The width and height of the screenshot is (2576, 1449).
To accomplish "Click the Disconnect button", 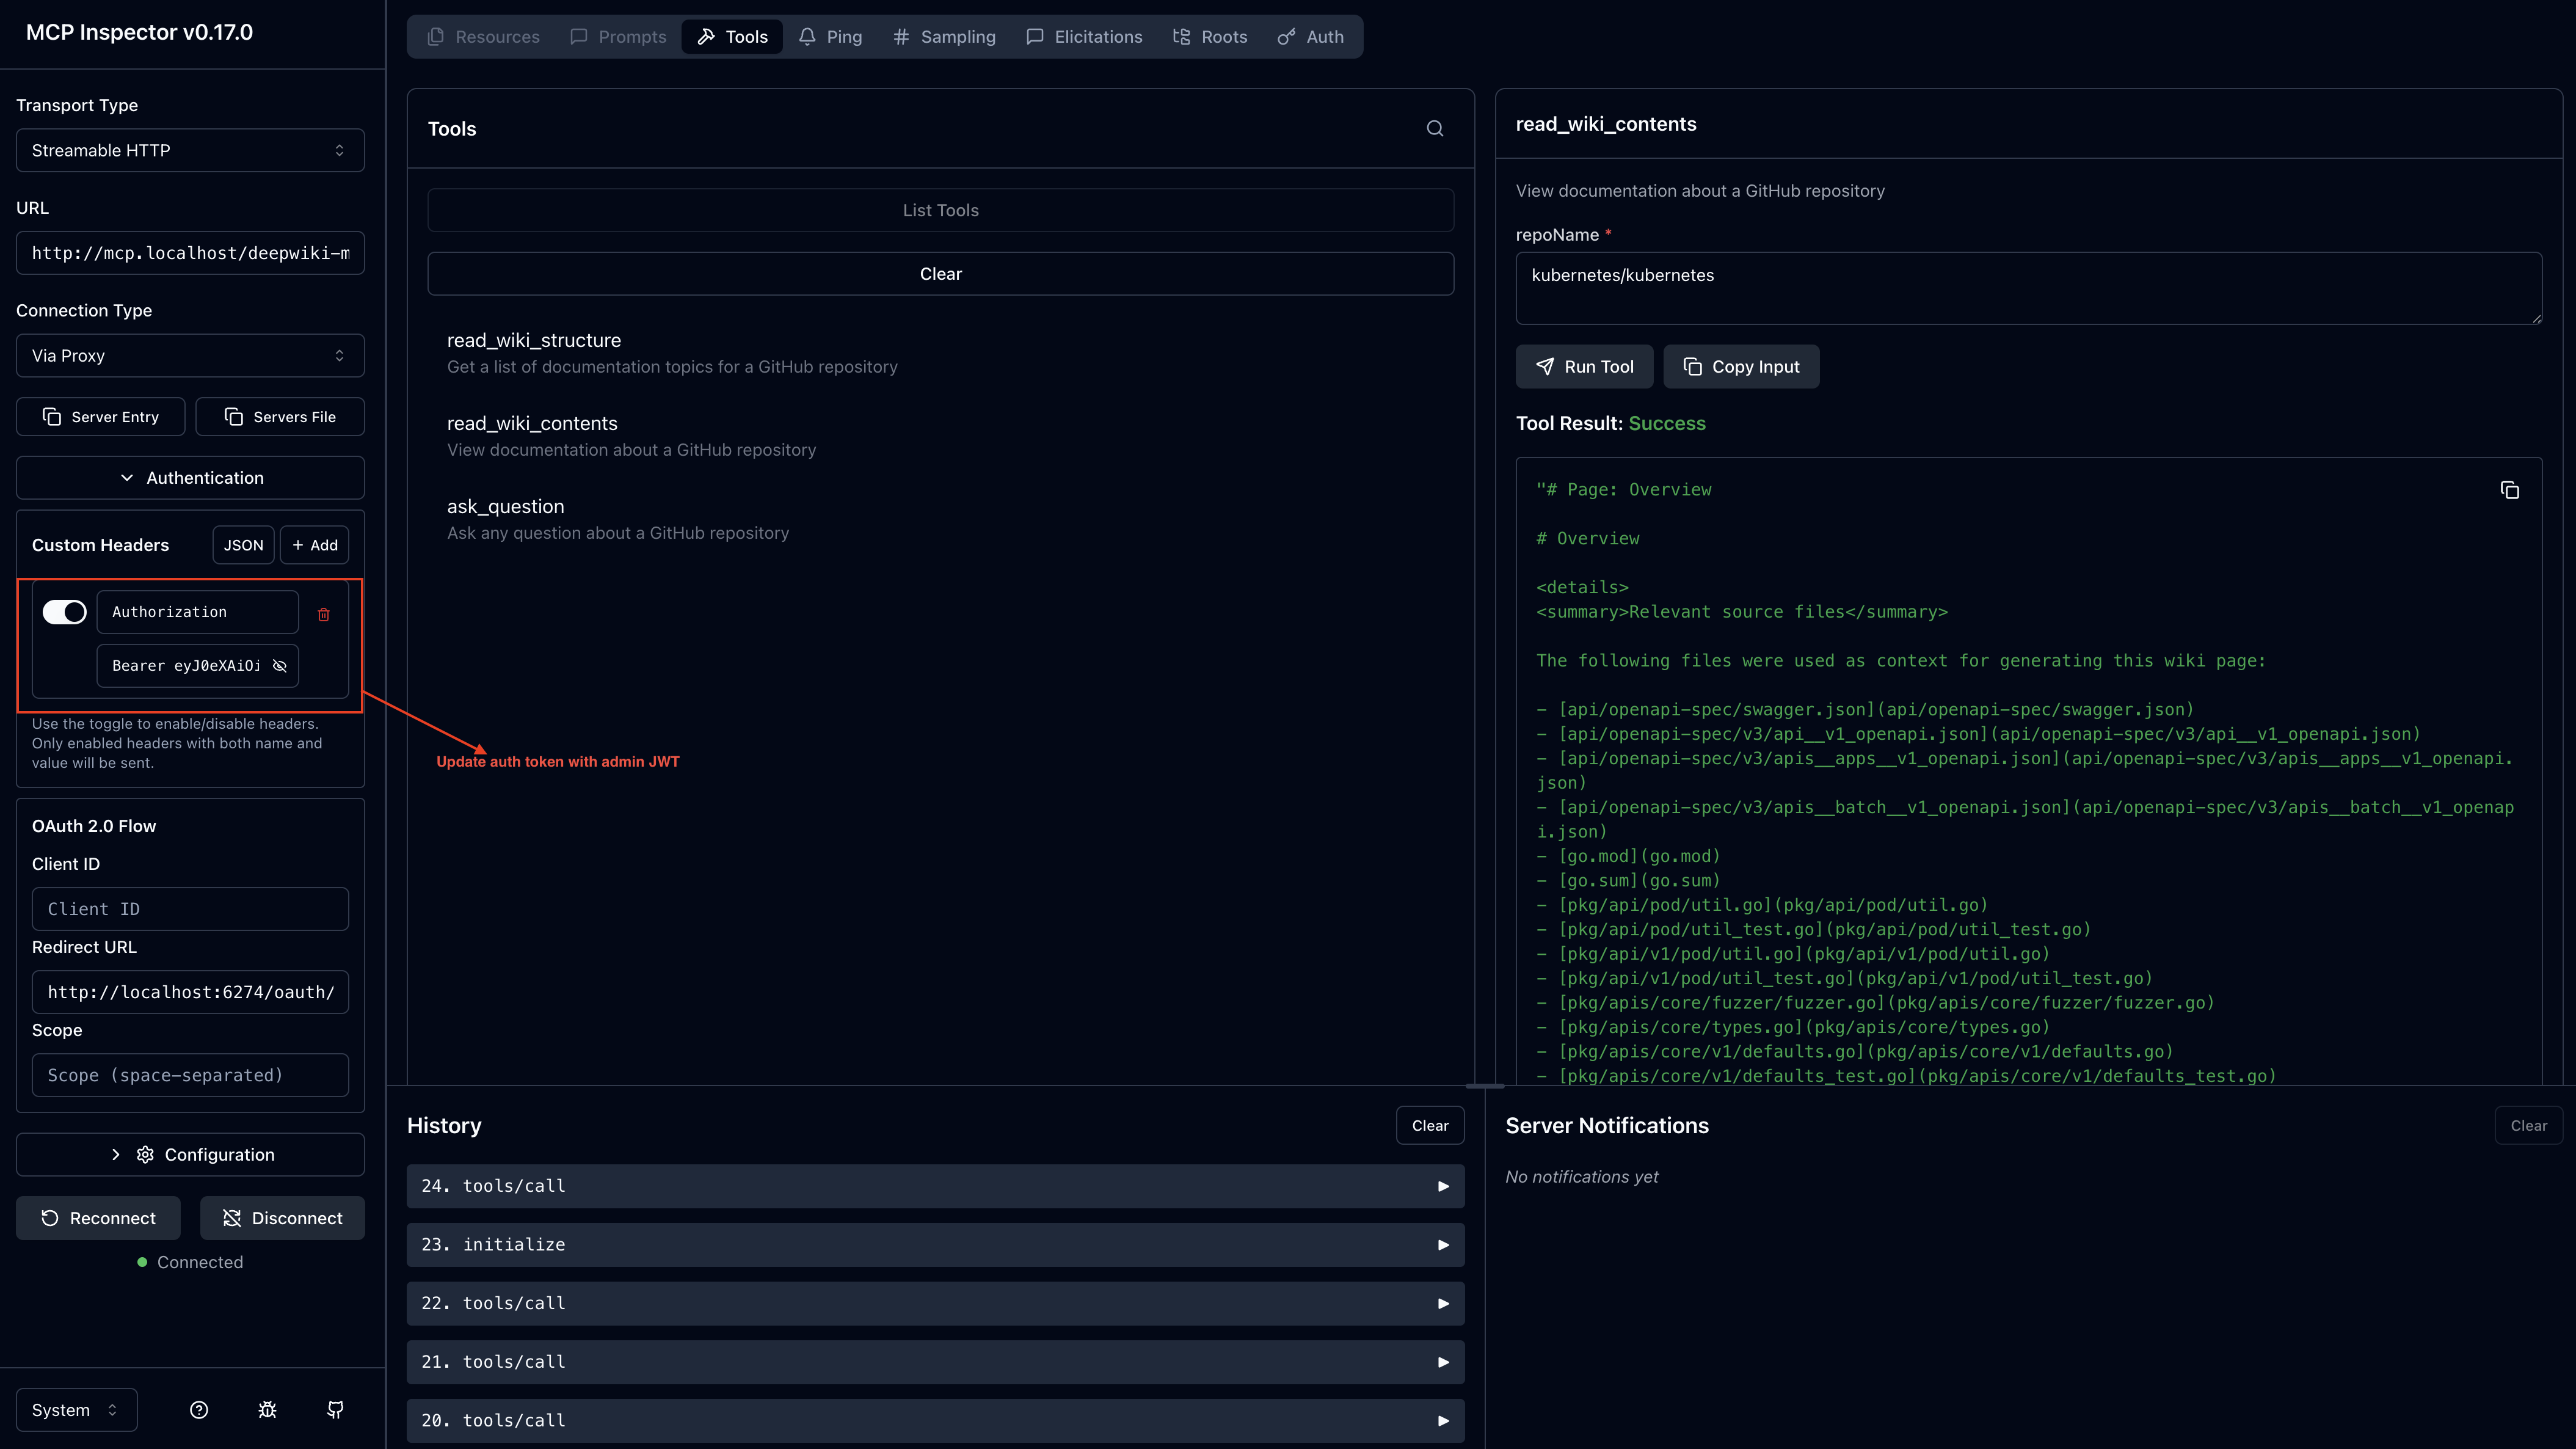I will pyautogui.click(x=282, y=1218).
